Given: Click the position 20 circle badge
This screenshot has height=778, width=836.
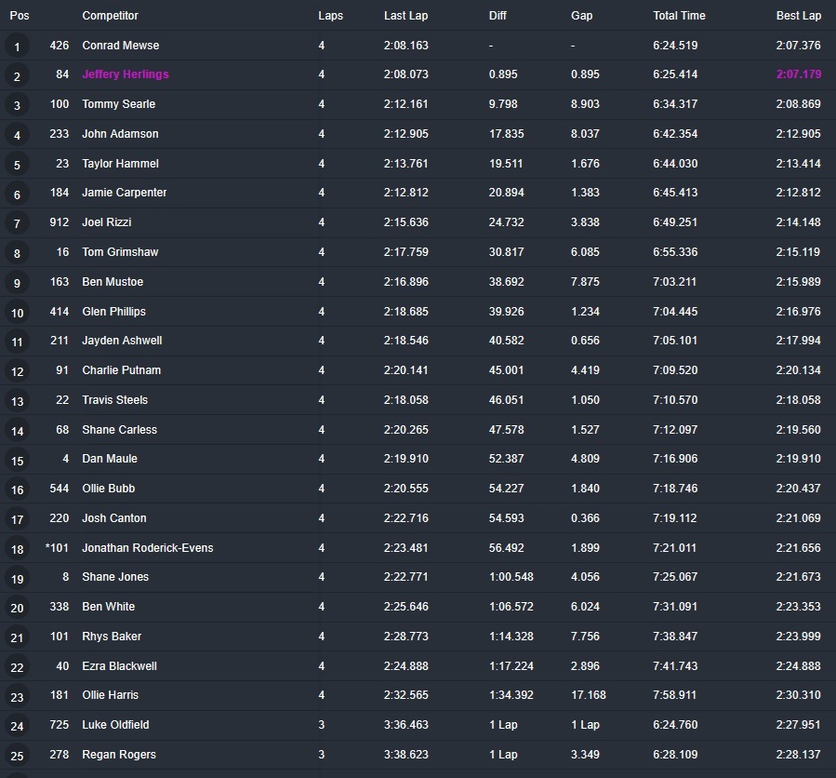Looking at the screenshot, I should tap(17, 608).
